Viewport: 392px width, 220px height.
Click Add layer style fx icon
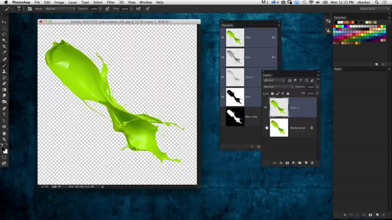pos(281,163)
